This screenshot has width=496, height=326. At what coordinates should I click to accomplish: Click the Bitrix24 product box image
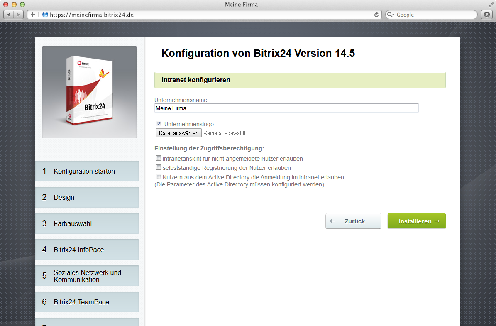[x=90, y=92]
